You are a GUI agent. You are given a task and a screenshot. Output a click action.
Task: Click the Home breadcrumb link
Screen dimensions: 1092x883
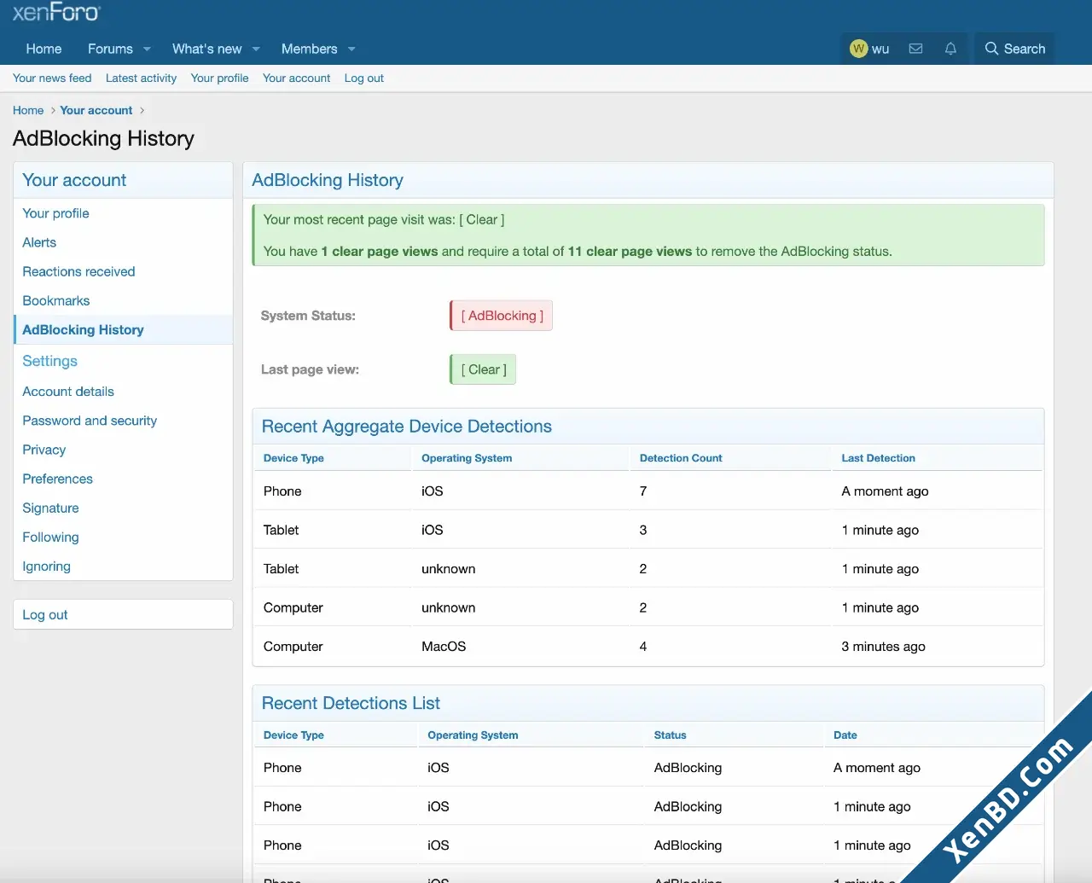[28, 110]
